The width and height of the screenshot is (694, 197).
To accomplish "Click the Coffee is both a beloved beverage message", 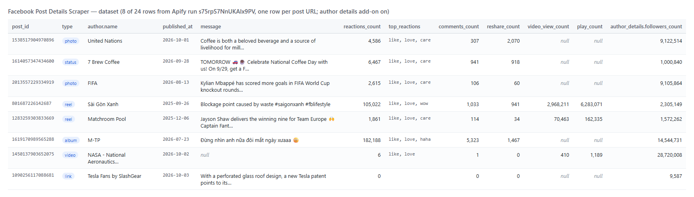I will [x=258, y=44].
